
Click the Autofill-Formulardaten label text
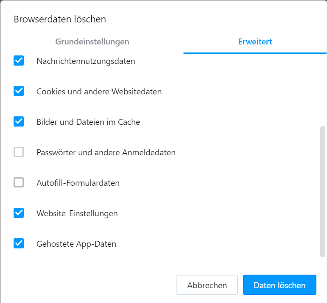click(78, 183)
